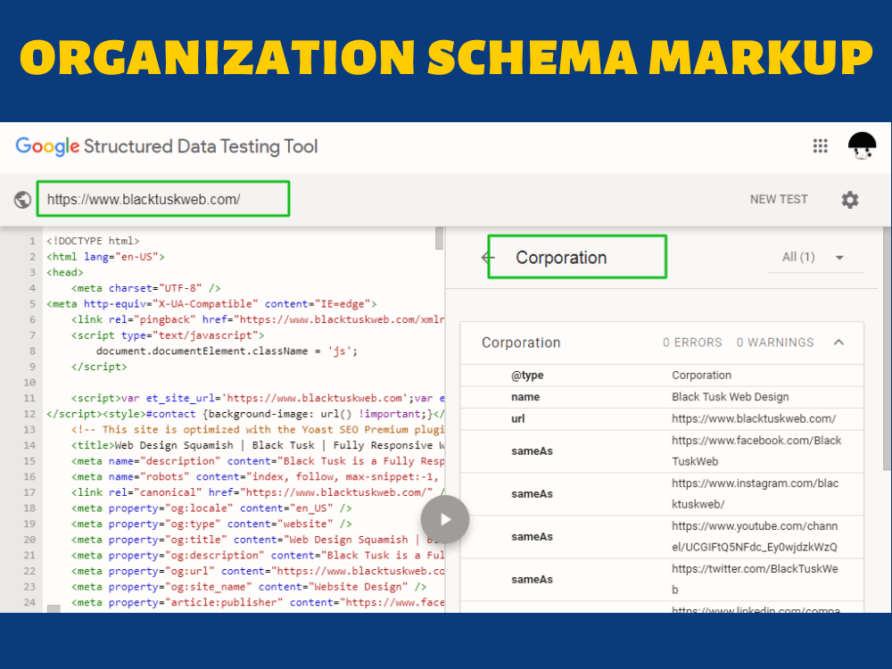Click the sameAs Facebook URL value

(756, 451)
